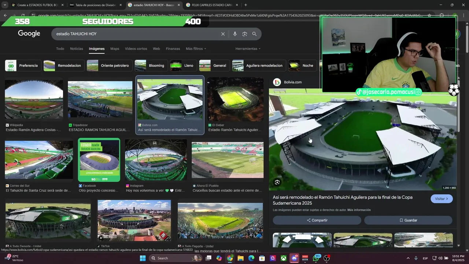Image resolution: width=469 pixels, height=264 pixels.
Task: Open the Tripadvisor stadium image thumbnail
Action: pos(100,99)
